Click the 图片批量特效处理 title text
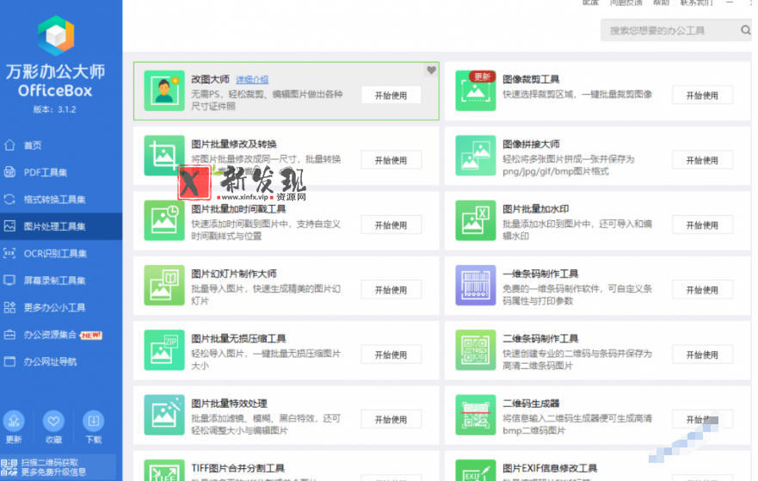Image resolution: width=758 pixels, height=481 pixels. coord(229,404)
